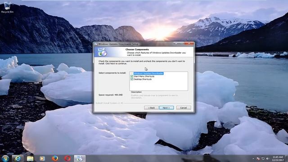Select the Windows Updates Downloader list row

pos(148,73)
